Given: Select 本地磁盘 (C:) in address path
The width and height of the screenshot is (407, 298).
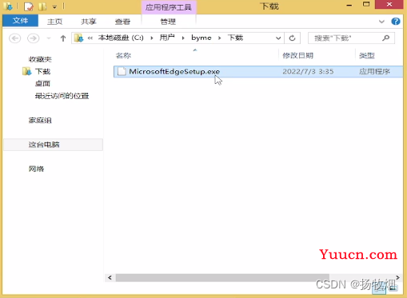Looking at the screenshot, I should (x=121, y=38).
